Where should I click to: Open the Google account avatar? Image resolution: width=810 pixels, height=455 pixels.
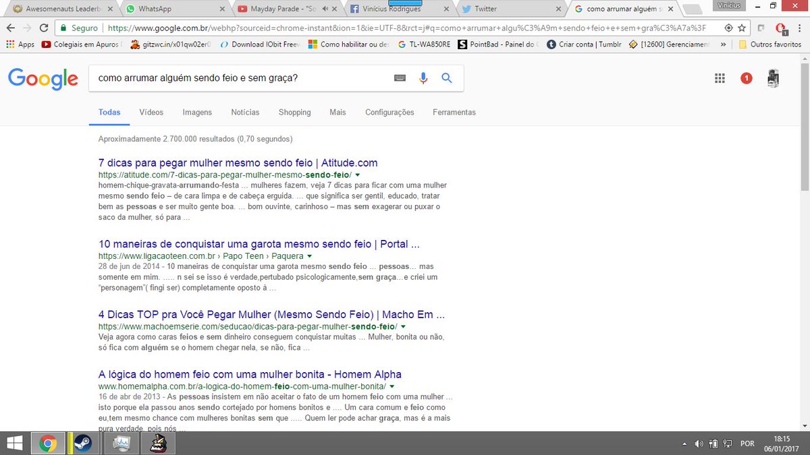point(774,78)
